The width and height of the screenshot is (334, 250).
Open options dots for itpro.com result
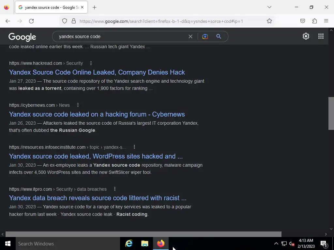point(115,189)
